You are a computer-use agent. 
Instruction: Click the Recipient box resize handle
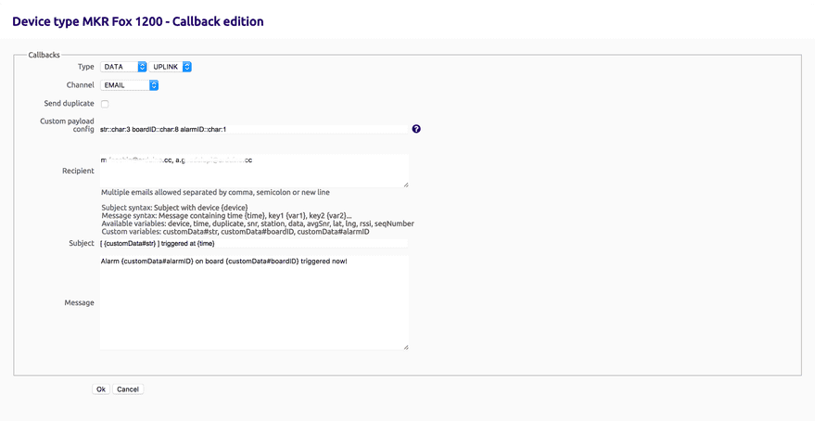tap(405, 184)
